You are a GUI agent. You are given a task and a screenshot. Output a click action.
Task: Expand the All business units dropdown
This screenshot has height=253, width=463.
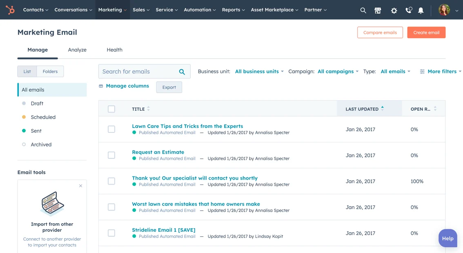click(x=259, y=71)
